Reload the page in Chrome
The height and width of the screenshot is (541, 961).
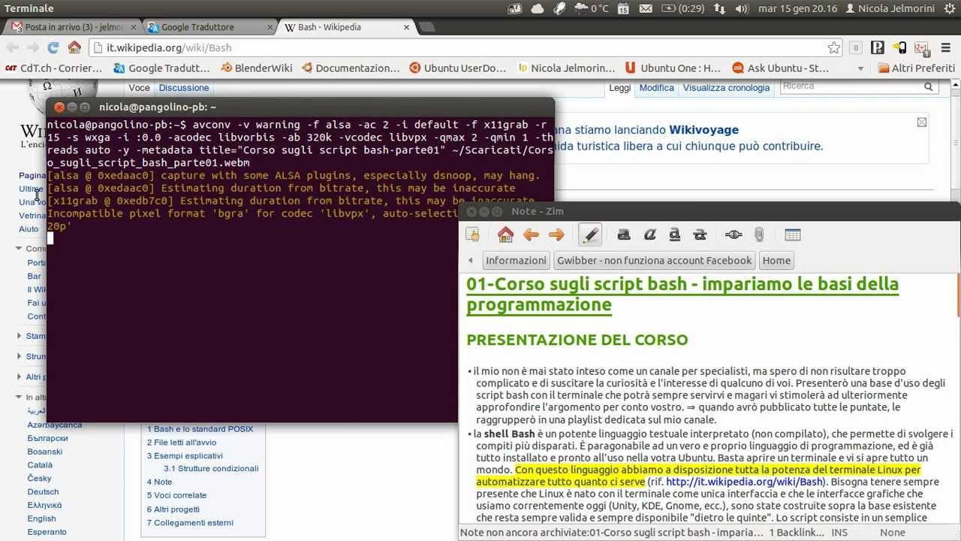tap(53, 47)
